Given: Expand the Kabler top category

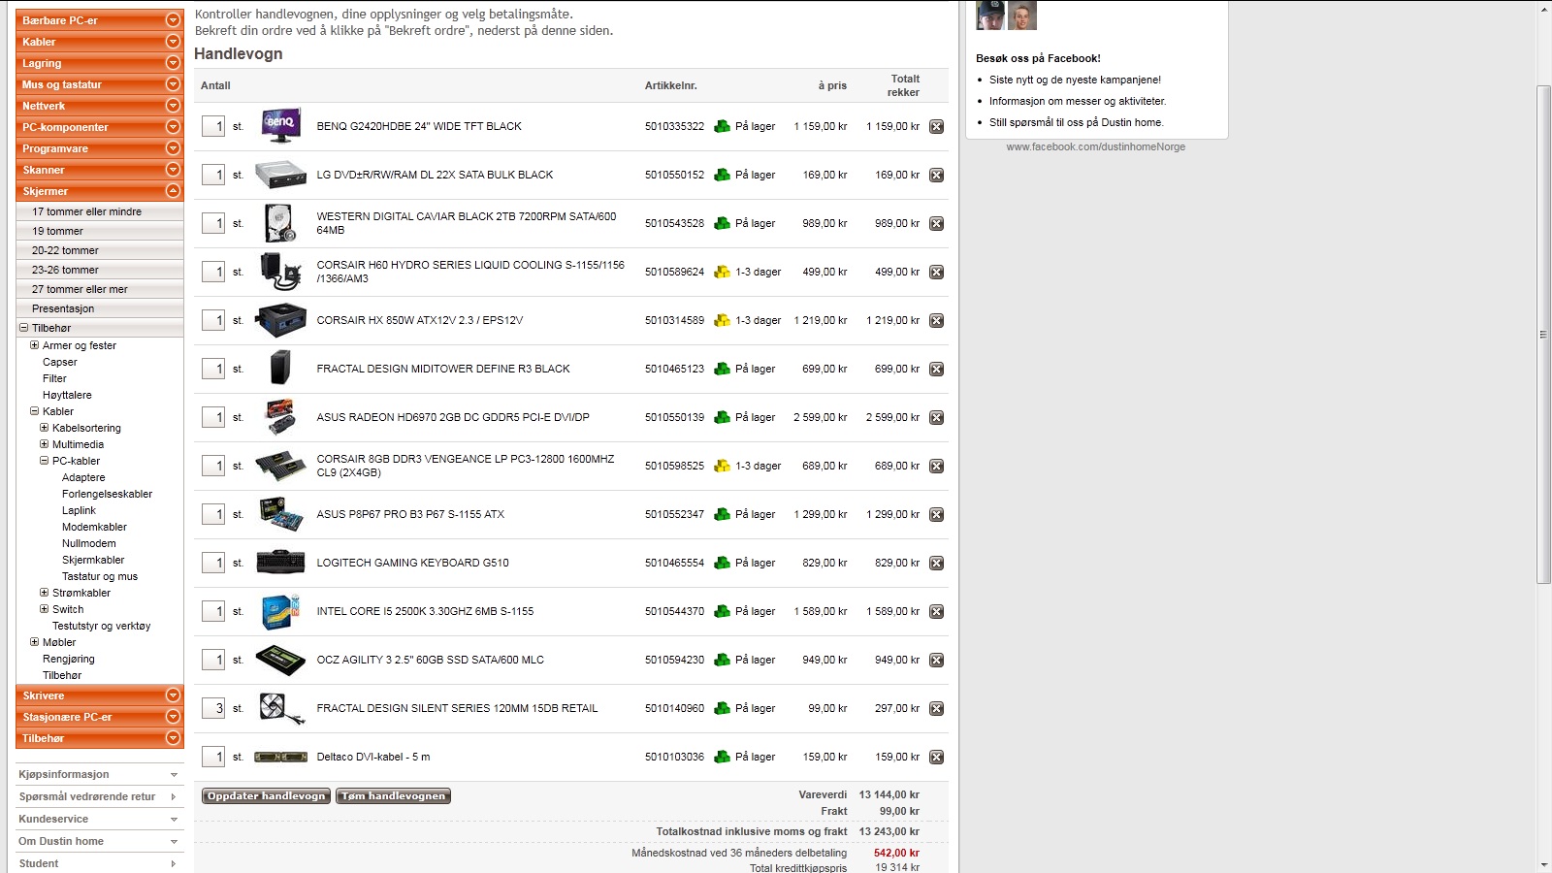Looking at the screenshot, I should 173,42.
